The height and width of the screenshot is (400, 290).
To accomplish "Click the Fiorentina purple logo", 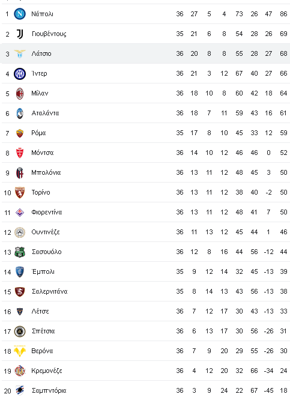I will [20, 212].
